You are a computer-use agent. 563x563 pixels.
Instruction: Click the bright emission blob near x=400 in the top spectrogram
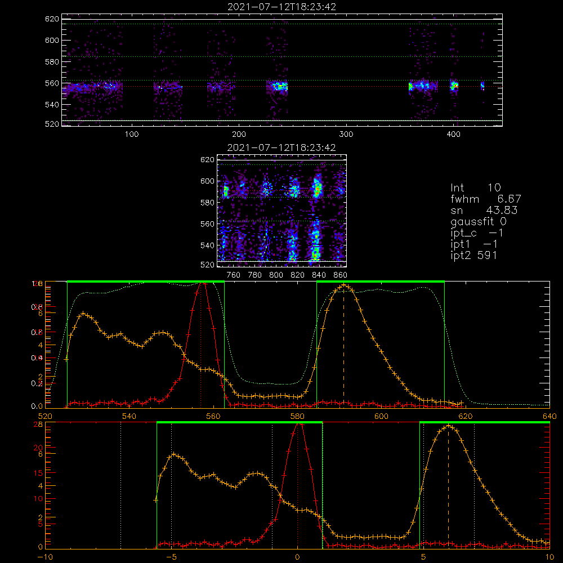454,86
